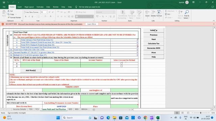Open Find & Select magnifier
This screenshot has width=216, height=121.
[x=187, y=12]
